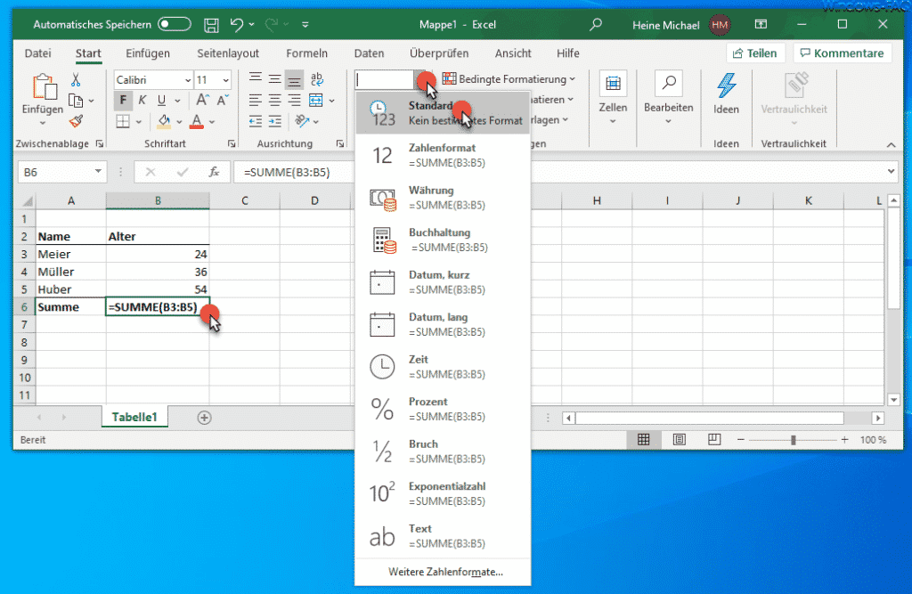The image size is (912, 594).
Task: Collapse the ribbon chevron
Action: pos(891,144)
